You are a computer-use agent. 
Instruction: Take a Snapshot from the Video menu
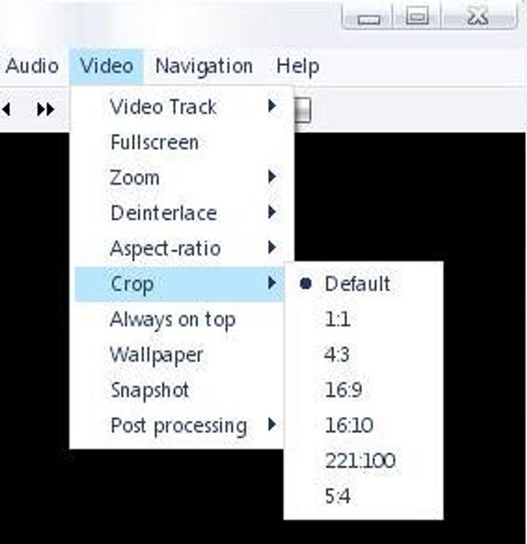(150, 390)
